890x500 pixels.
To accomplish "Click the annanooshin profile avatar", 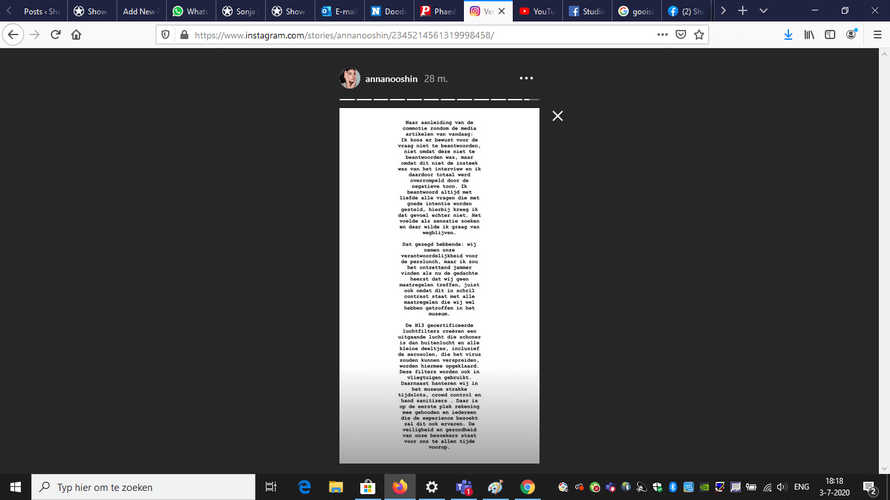I will click(x=350, y=79).
